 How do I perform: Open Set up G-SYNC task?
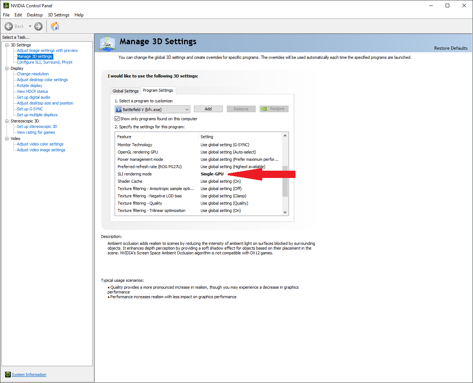30,109
